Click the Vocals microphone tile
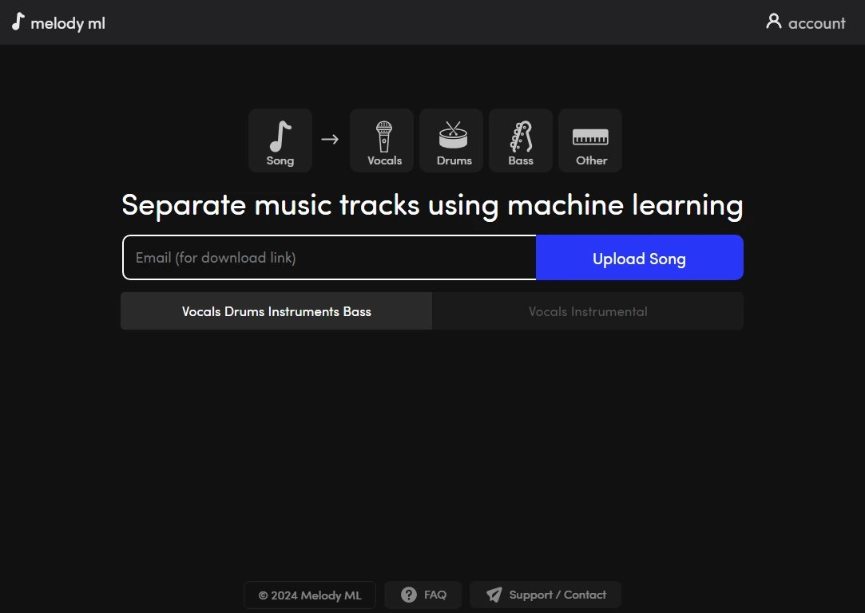Image resolution: width=865 pixels, height=613 pixels. pos(382,140)
